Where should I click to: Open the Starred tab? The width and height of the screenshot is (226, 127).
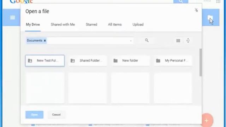(x=91, y=24)
